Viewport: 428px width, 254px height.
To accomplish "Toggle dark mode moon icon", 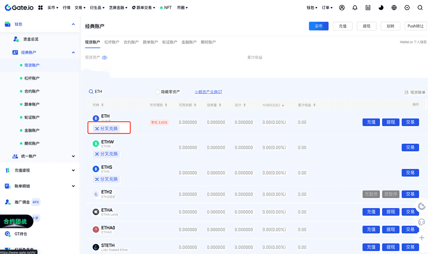I will click(381, 8).
